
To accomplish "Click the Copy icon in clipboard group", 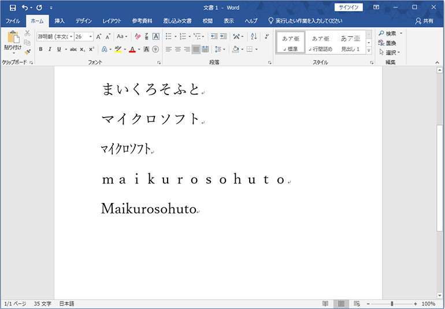I will coord(27,43).
